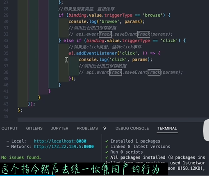Viewport: 209px width, 177px height.
Task: Click line number 41 in the gutter
Action: click(x=6, y=91)
